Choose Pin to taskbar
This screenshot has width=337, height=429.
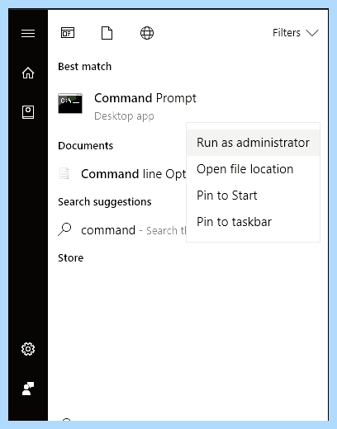coord(253,222)
